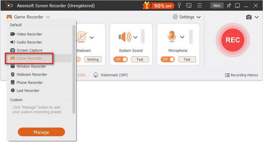263x142 pixels.
Task: Click the Microphone icon
Action: coord(172,37)
